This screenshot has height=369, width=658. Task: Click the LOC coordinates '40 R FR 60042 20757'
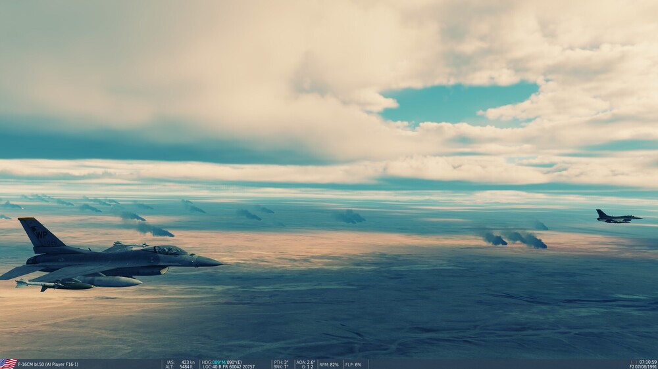coord(234,366)
